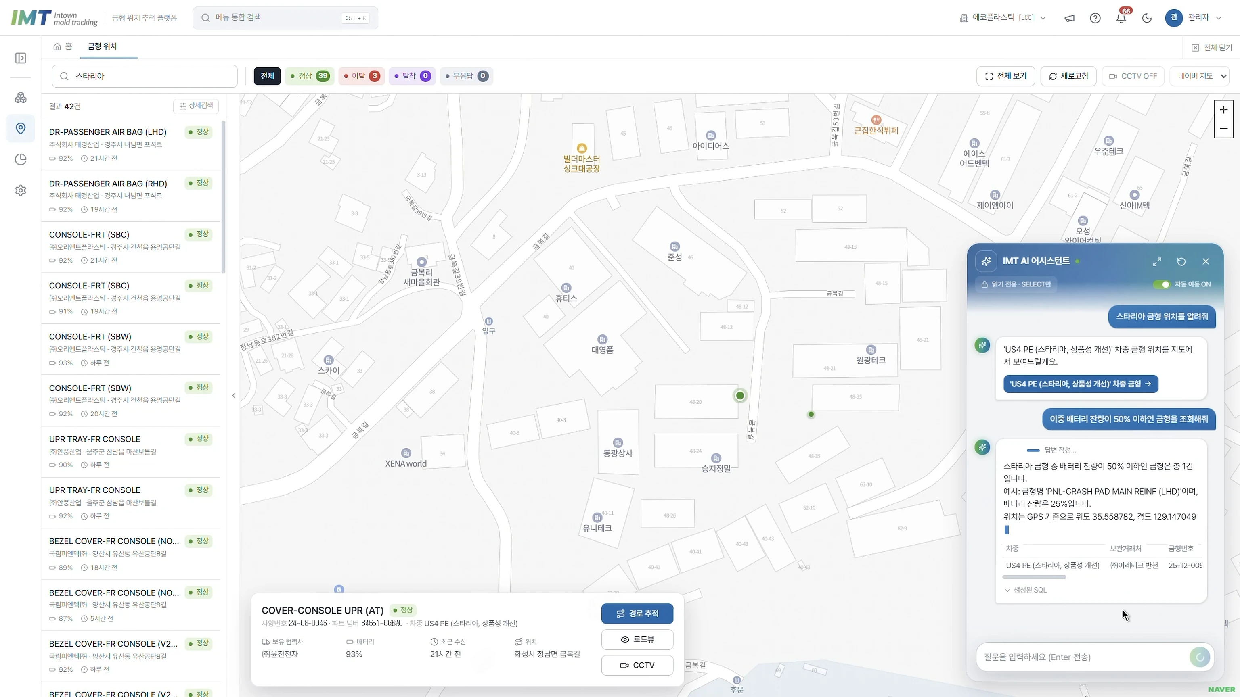Click the CCTV button in the detail card
This screenshot has height=697, width=1240.
click(637, 665)
